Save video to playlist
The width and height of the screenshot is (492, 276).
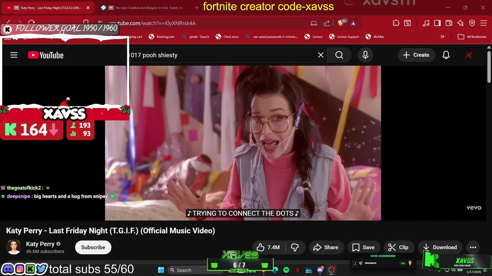point(363,247)
